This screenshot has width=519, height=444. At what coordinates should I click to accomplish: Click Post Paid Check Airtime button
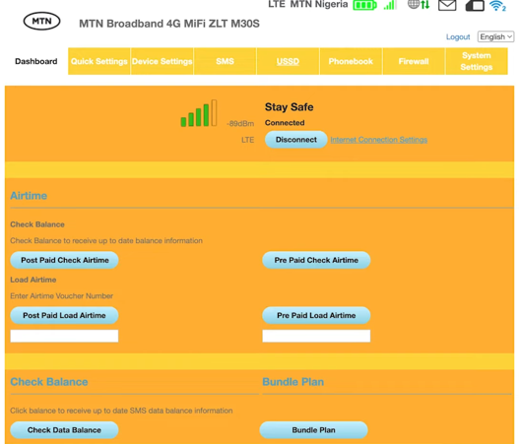[65, 260]
